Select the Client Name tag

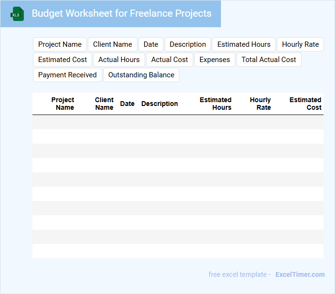[x=113, y=44]
